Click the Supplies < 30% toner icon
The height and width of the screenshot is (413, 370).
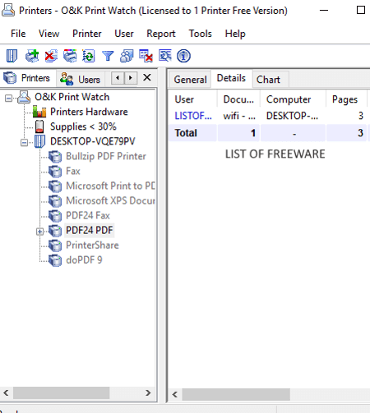[39, 126]
